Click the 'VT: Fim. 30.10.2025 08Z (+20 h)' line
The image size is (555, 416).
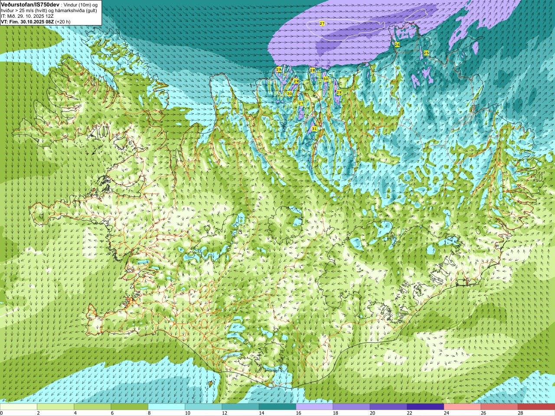[x=35, y=21]
